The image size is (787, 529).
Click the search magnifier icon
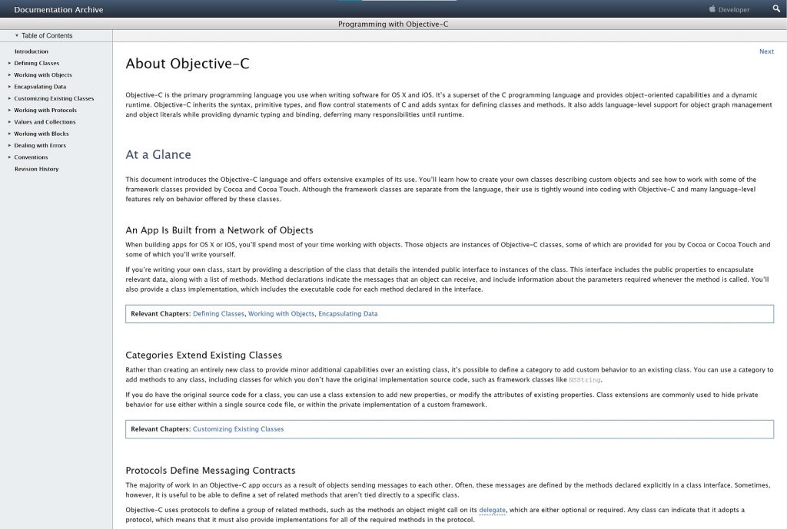click(776, 8)
